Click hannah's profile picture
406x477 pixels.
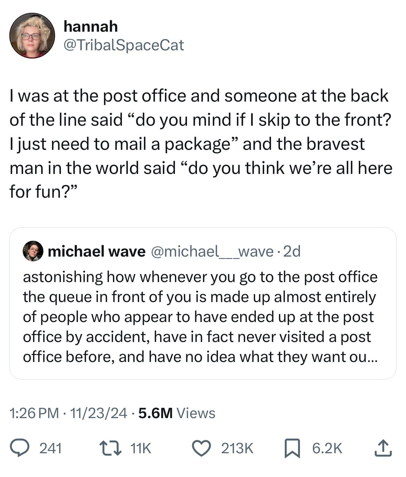click(x=33, y=34)
